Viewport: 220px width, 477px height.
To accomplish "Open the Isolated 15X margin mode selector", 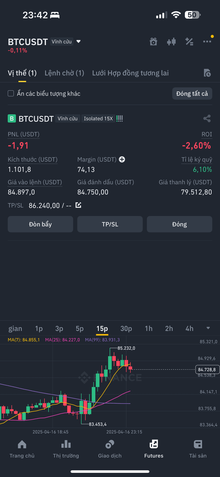I will [x=98, y=119].
